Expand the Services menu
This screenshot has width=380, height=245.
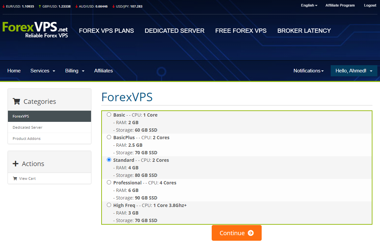(x=43, y=71)
